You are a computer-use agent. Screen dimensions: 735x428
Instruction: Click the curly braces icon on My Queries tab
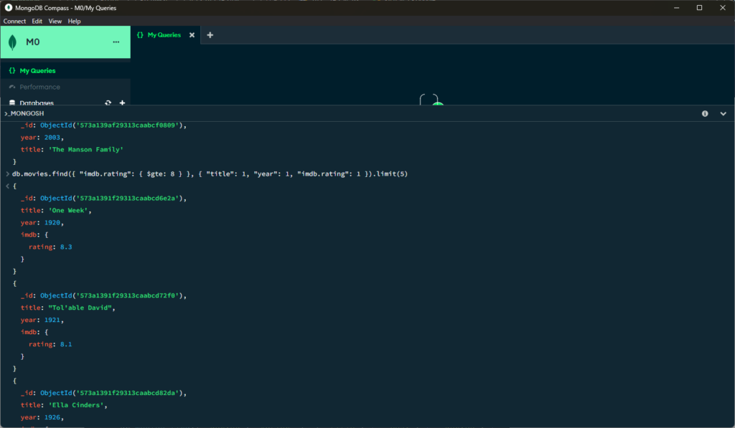click(x=140, y=35)
